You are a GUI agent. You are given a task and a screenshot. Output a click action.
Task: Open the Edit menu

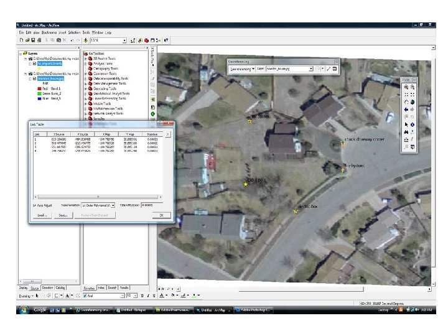click(28, 32)
